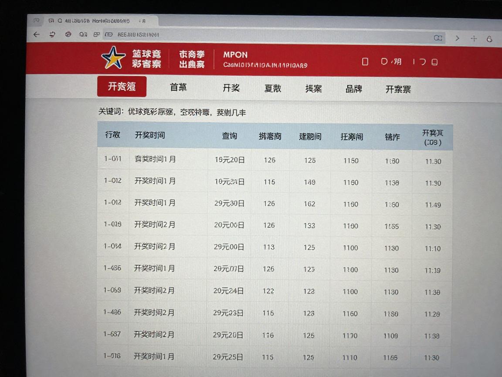The height and width of the screenshot is (377, 502).
Task: Click the right chevron beside the address bar
Action: (457, 38)
